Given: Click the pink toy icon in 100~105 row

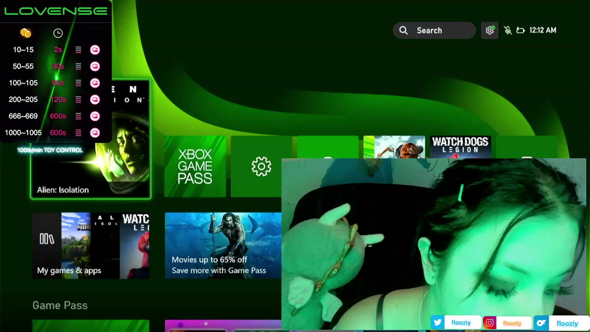Looking at the screenshot, I should 95,83.
